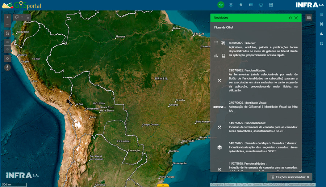Screen dimensions: 326x187
Task: Clear the current map selection
Action: [x=27, y=17]
